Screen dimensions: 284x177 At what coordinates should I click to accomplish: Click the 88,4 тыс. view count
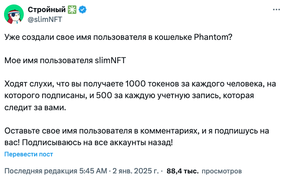click(x=182, y=171)
